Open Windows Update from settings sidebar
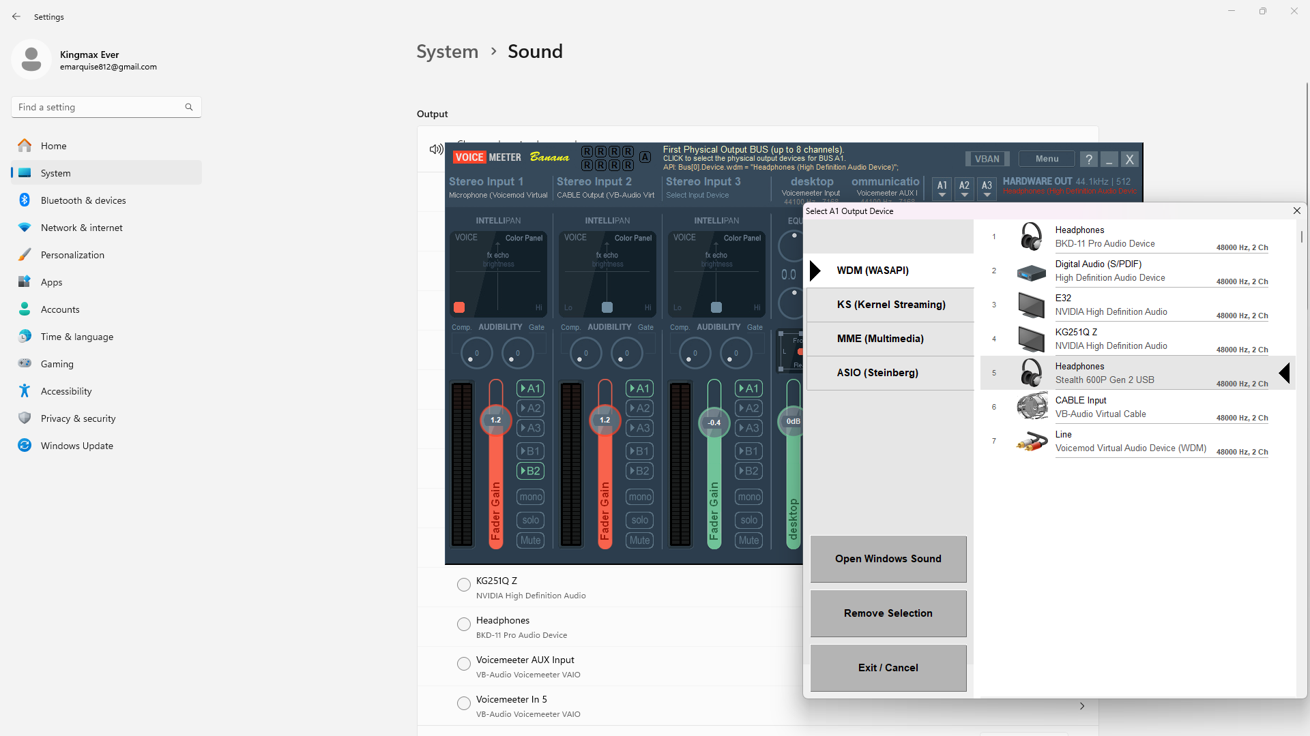 pos(77,446)
